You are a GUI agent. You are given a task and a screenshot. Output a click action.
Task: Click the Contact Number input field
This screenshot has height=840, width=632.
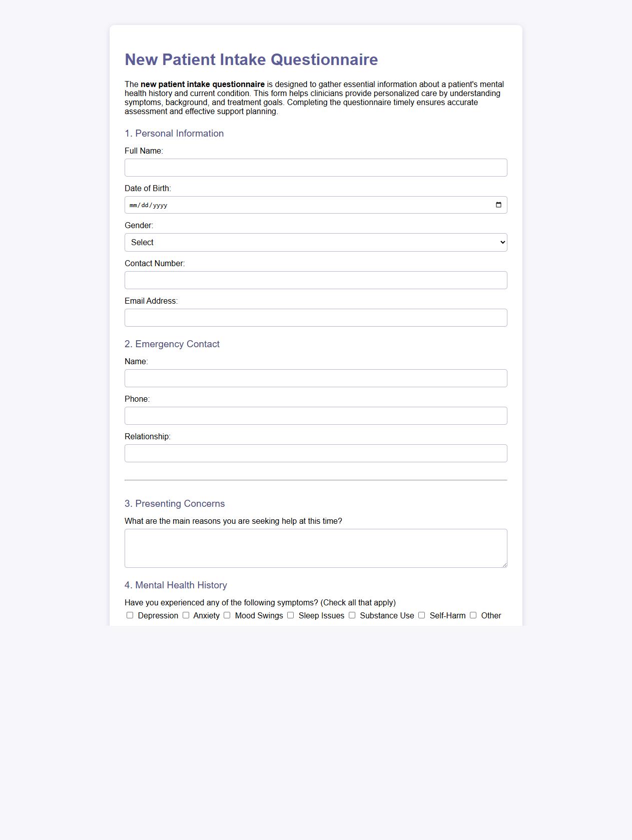pos(315,280)
